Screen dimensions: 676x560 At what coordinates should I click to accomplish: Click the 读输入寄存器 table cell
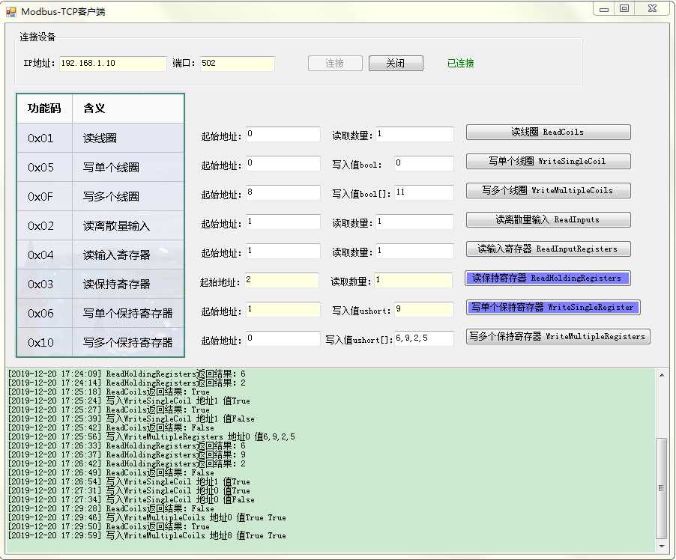[128, 255]
